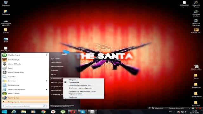This screenshot has width=203, height=114.
Task: Open Музыка in Start menu
Action: pos(55,70)
